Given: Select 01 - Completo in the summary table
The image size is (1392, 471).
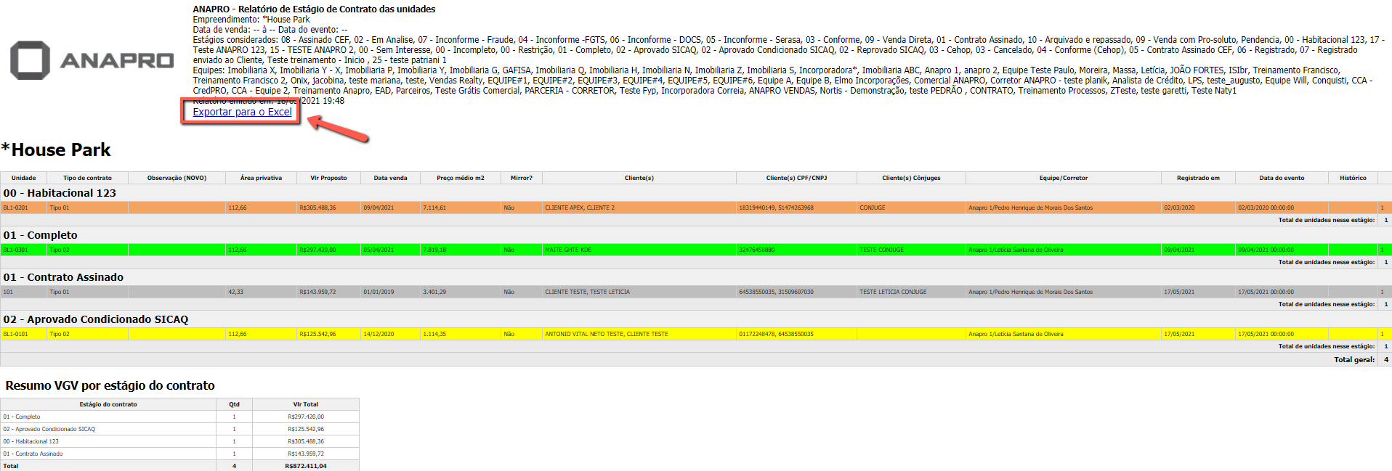Looking at the screenshot, I should point(22,417).
